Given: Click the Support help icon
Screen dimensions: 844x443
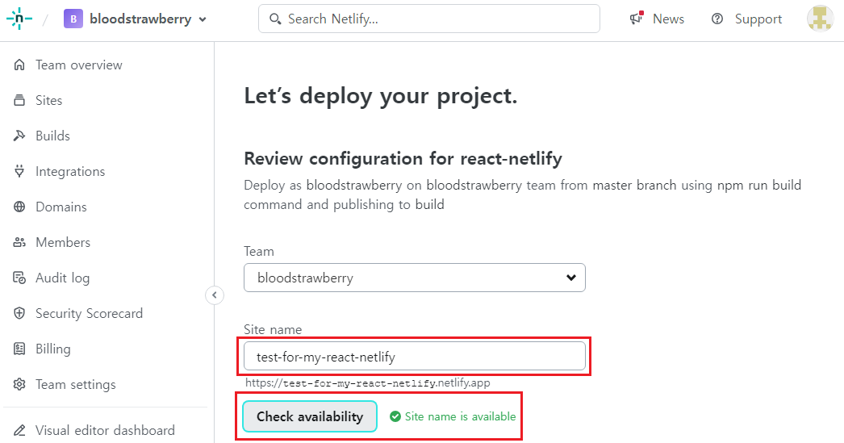Looking at the screenshot, I should click(x=717, y=19).
